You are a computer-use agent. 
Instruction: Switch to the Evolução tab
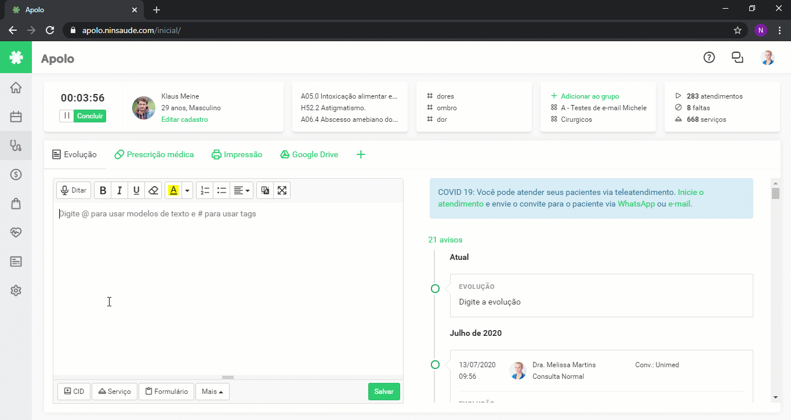pos(74,154)
